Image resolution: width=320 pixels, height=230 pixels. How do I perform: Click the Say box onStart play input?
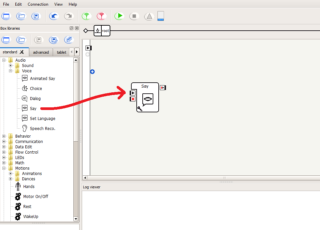133,93
